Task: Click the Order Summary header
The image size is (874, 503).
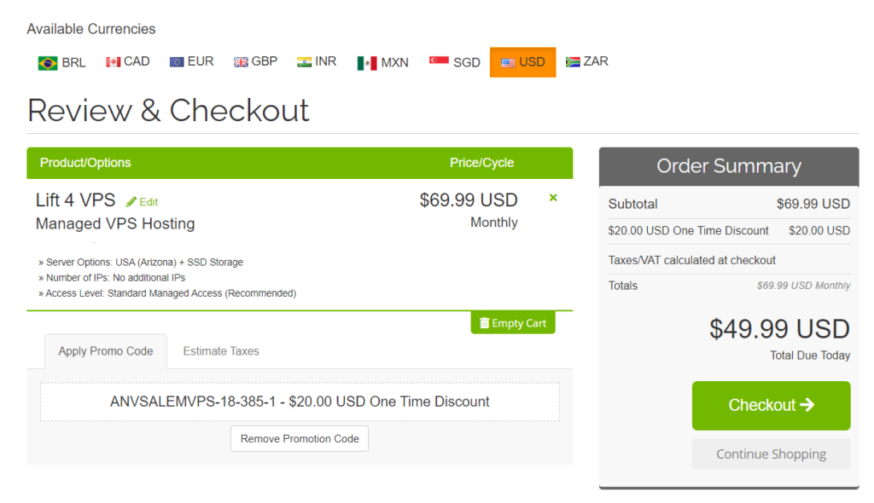Action: [x=728, y=166]
